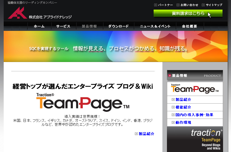Click arrow icon beside sidebar 製品紹介
The height and width of the screenshot is (152, 231).
click(173, 100)
